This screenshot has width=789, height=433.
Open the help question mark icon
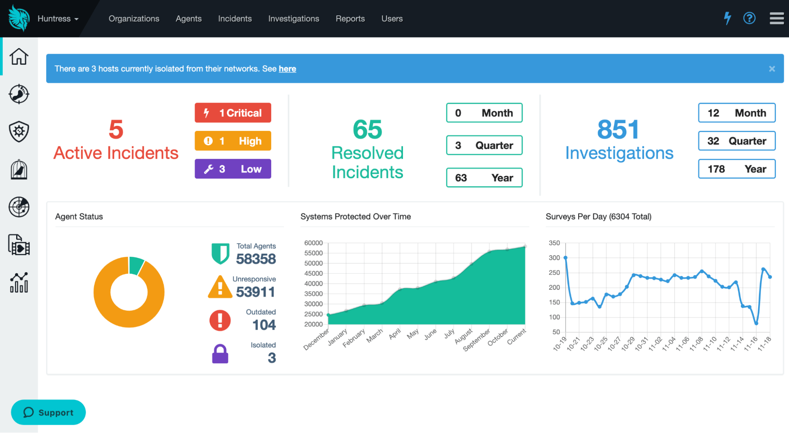[749, 18]
